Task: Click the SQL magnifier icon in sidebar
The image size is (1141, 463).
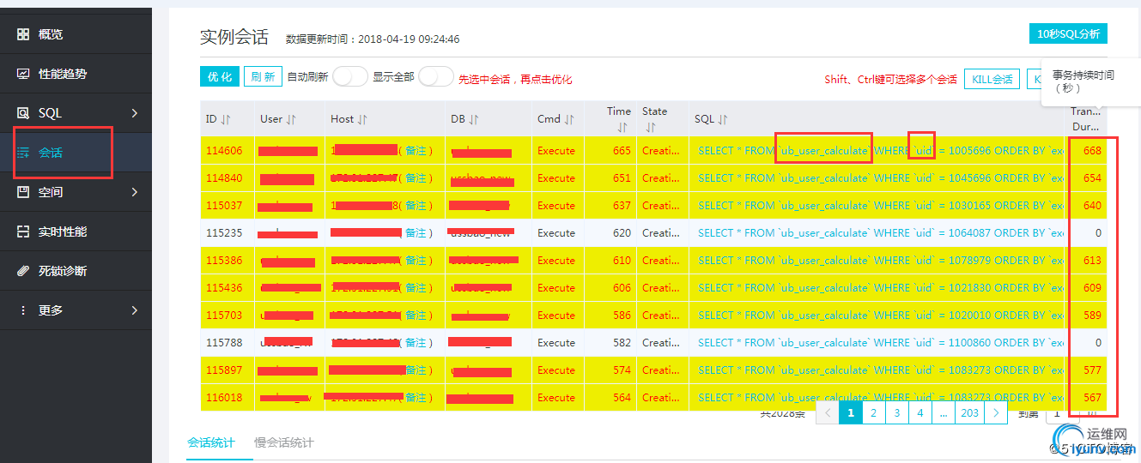Action: click(x=23, y=113)
